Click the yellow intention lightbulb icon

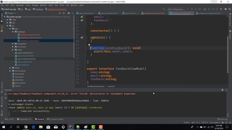pyautogui.click(x=89, y=45)
